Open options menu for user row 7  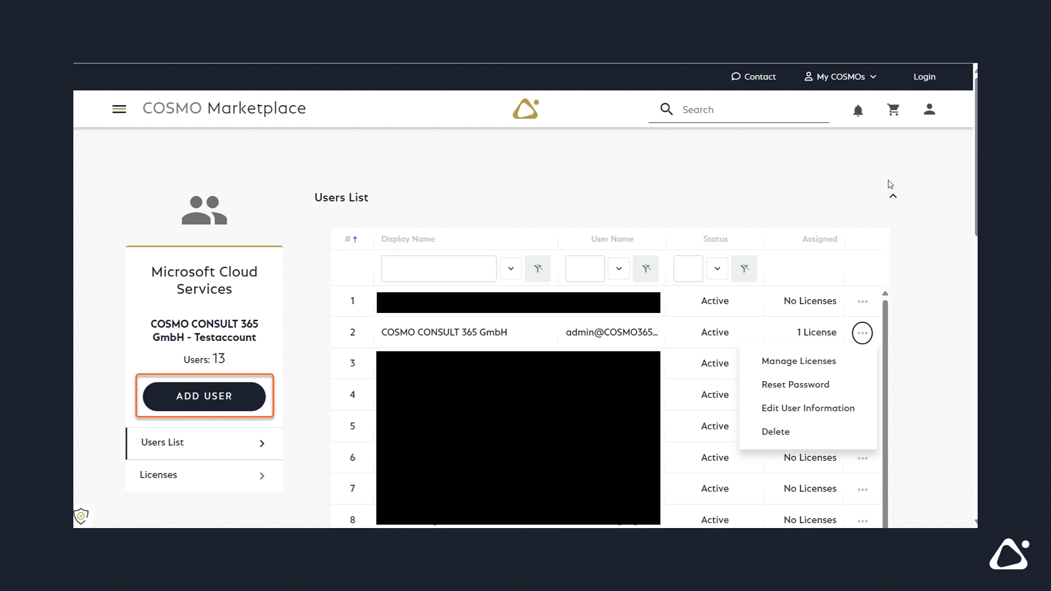pyautogui.click(x=862, y=489)
